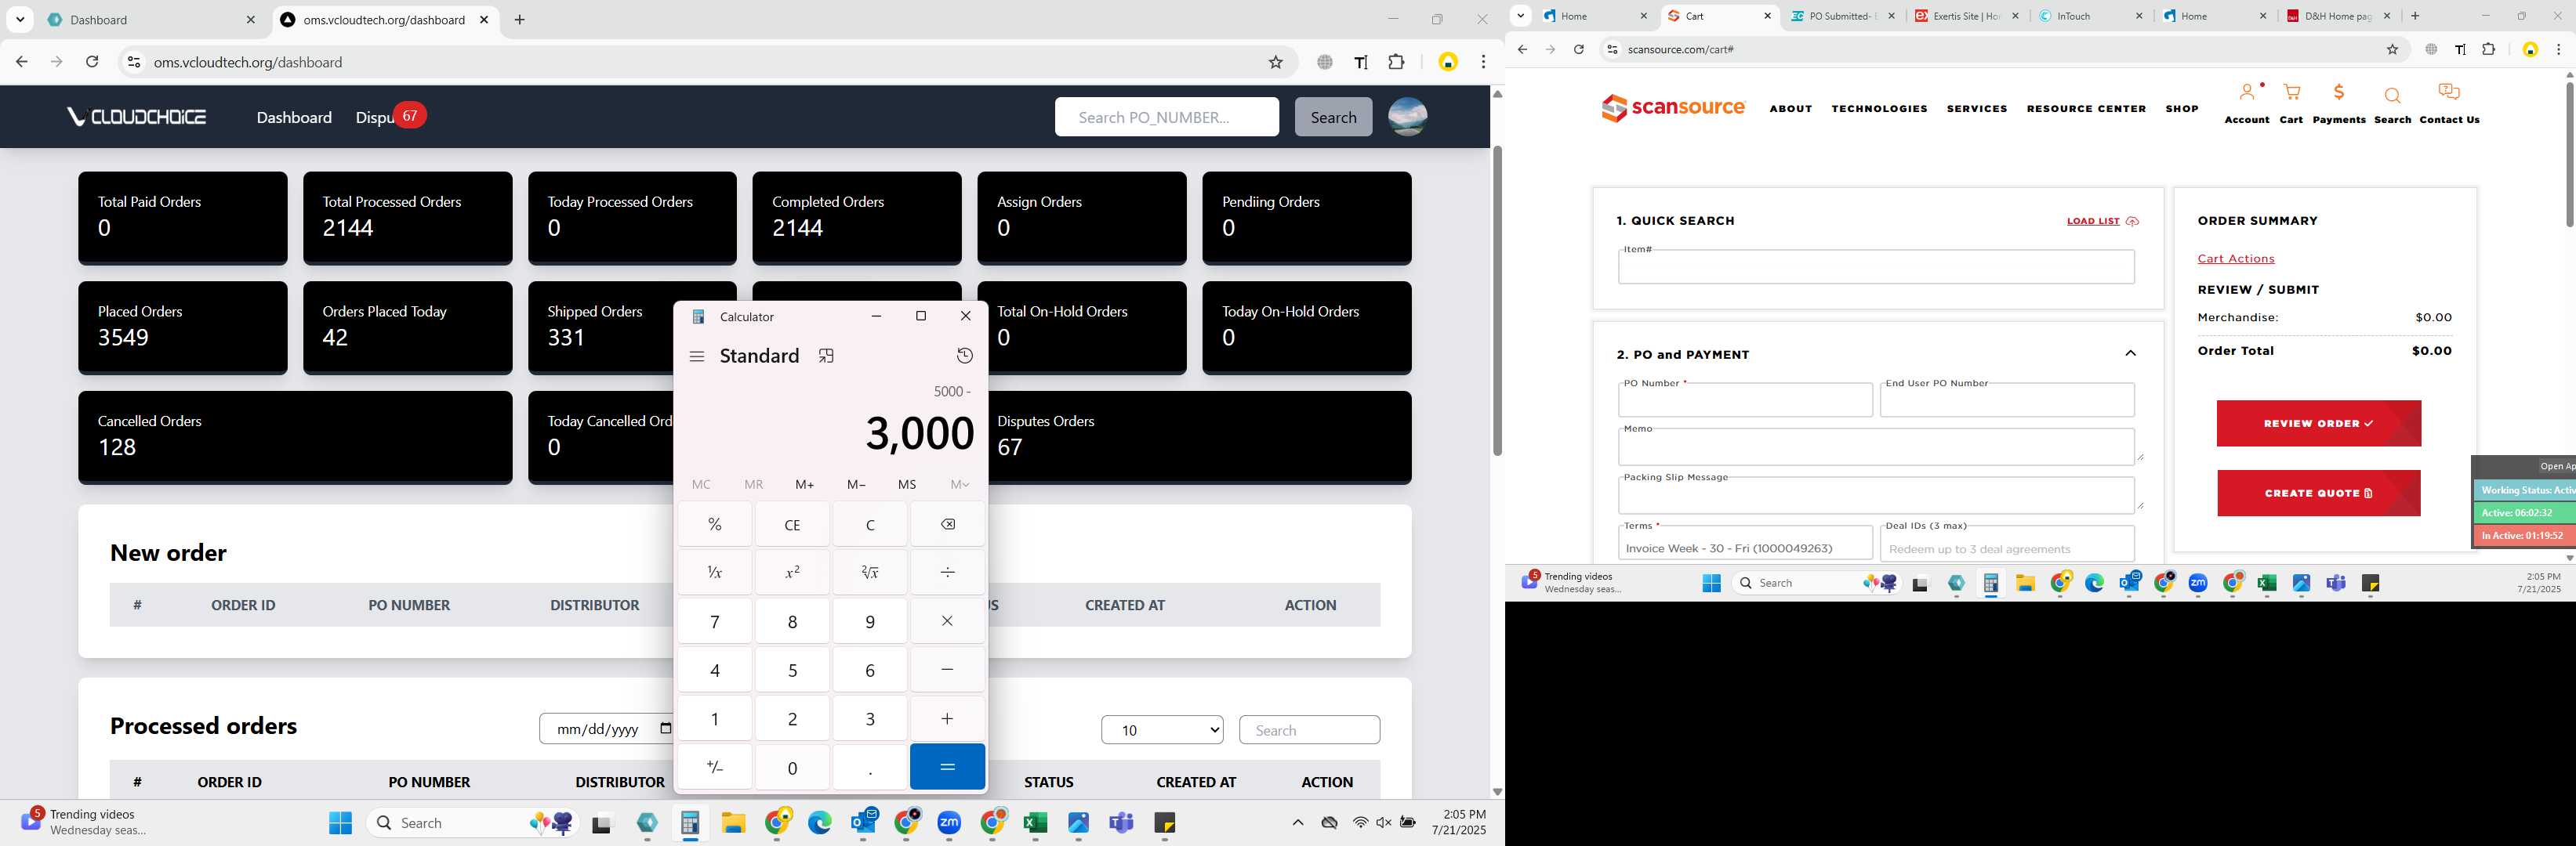This screenshot has width=2576, height=846.
Task: Open the Contact Us chat icon
Action: point(2449,93)
